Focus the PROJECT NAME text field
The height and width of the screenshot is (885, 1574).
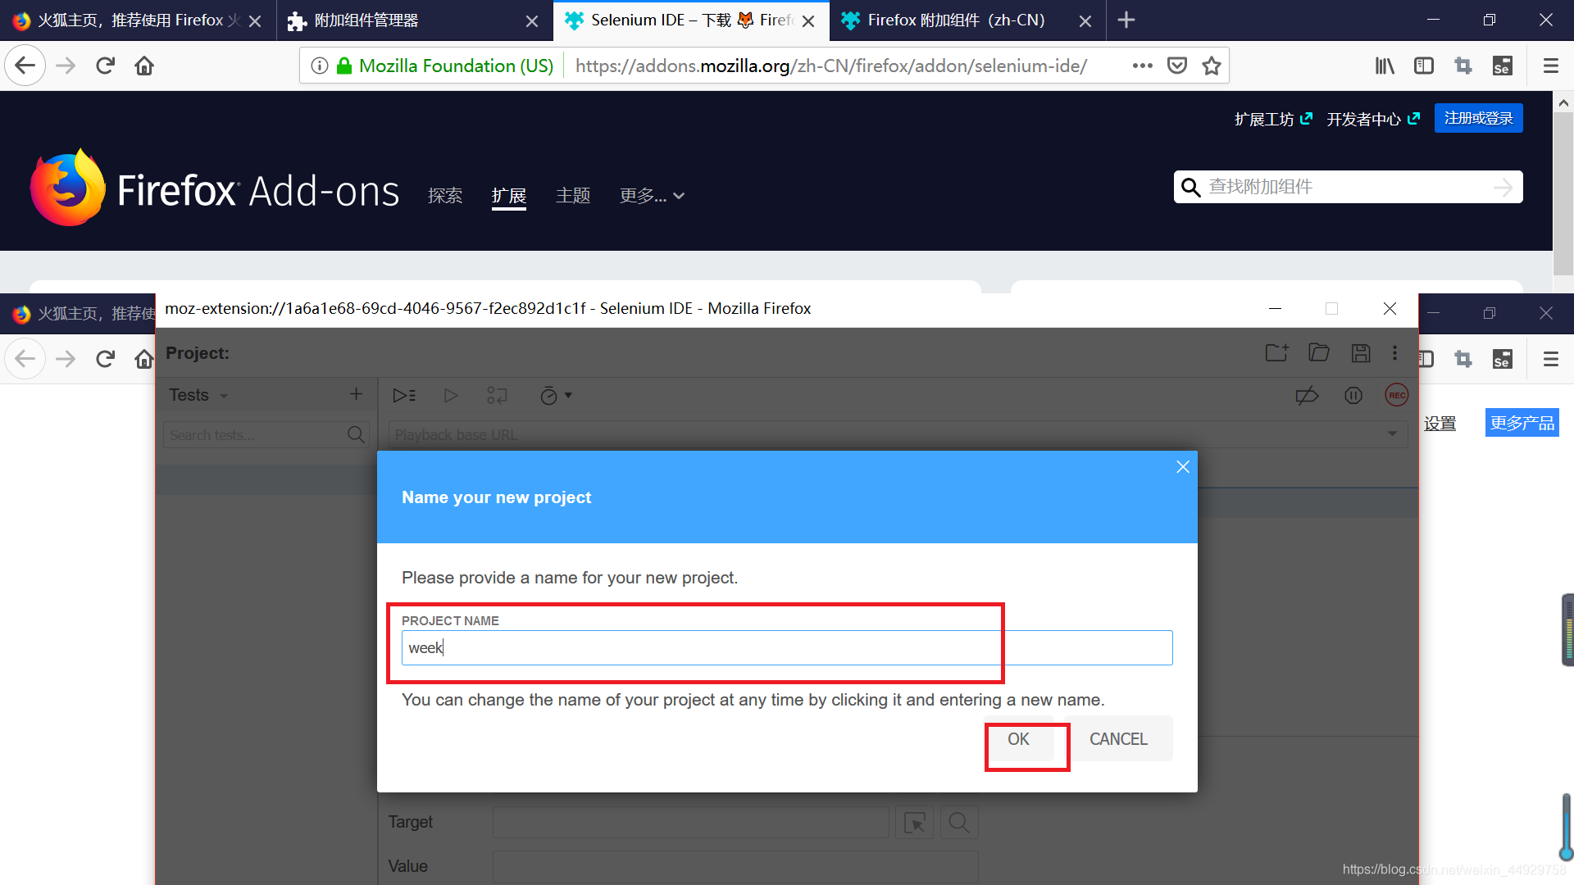[787, 648]
